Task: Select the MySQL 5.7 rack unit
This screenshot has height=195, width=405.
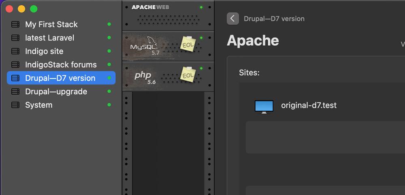Action: pos(168,46)
